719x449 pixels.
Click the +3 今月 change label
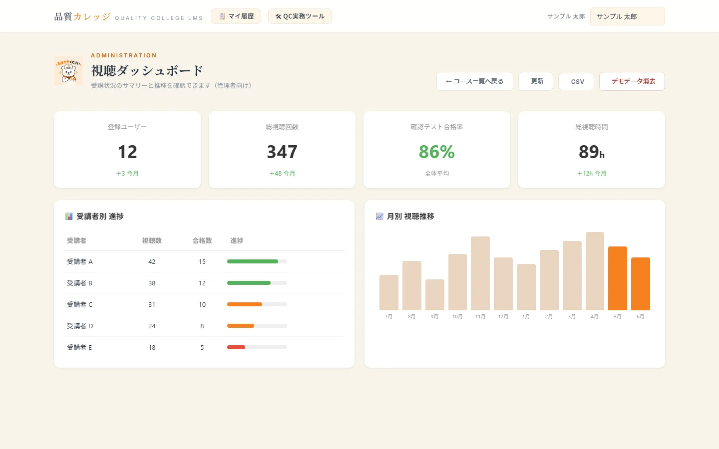(127, 174)
